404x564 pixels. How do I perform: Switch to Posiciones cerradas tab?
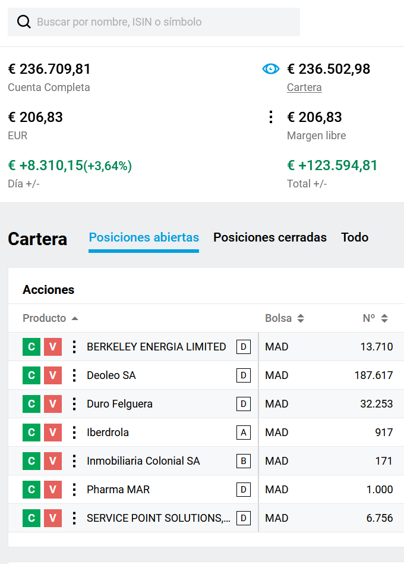pos(270,237)
